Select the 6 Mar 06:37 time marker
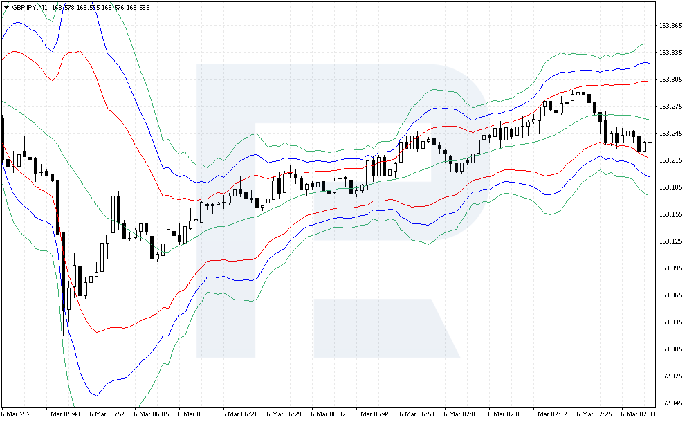This screenshot has height=422, width=687. pyautogui.click(x=328, y=414)
